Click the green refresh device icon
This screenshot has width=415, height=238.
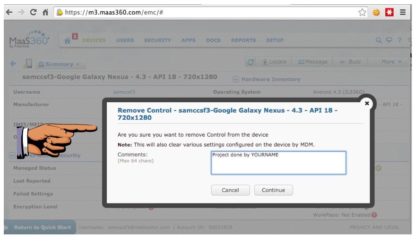pos(251,62)
